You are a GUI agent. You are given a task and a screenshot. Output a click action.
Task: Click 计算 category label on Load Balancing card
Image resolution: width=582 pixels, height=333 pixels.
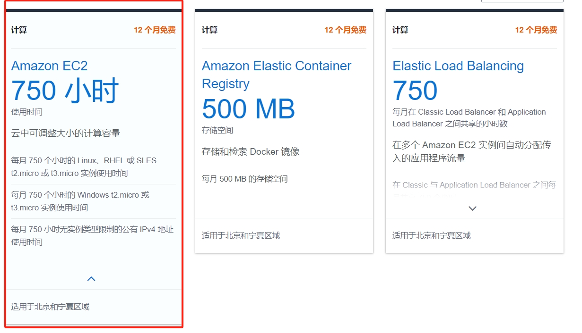400,30
